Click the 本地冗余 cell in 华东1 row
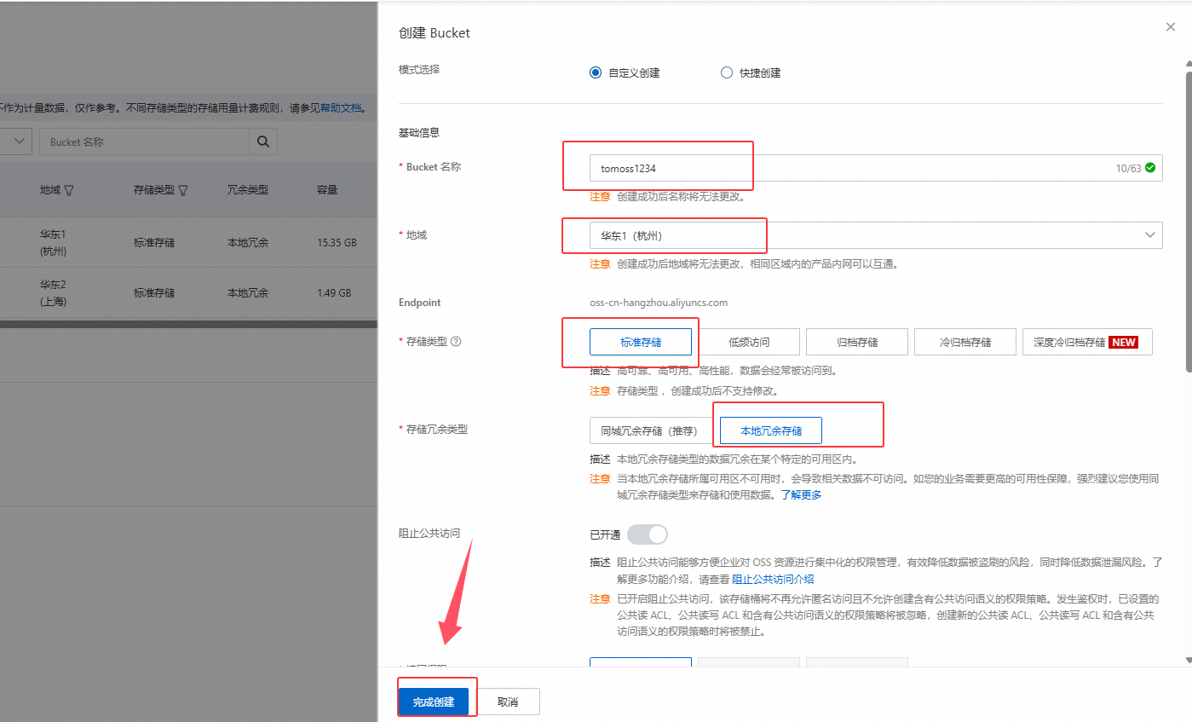This screenshot has width=1192, height=722. [x=248, y=243]
